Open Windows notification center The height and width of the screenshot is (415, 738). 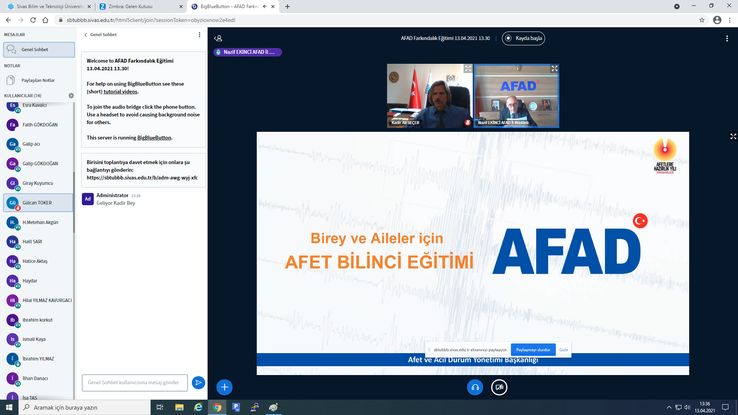click(x=725, y=407)
